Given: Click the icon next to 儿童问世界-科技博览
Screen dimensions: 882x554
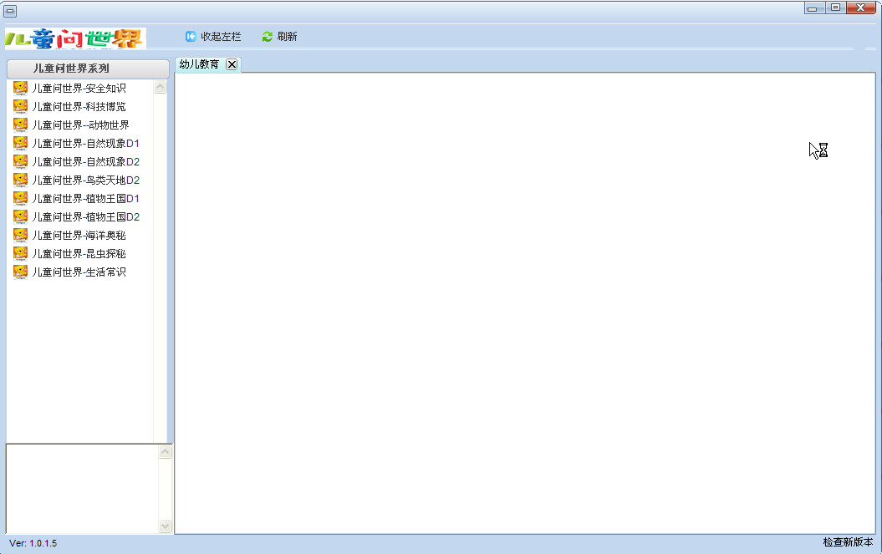Looking at the screenshot, I should (20, 106).
